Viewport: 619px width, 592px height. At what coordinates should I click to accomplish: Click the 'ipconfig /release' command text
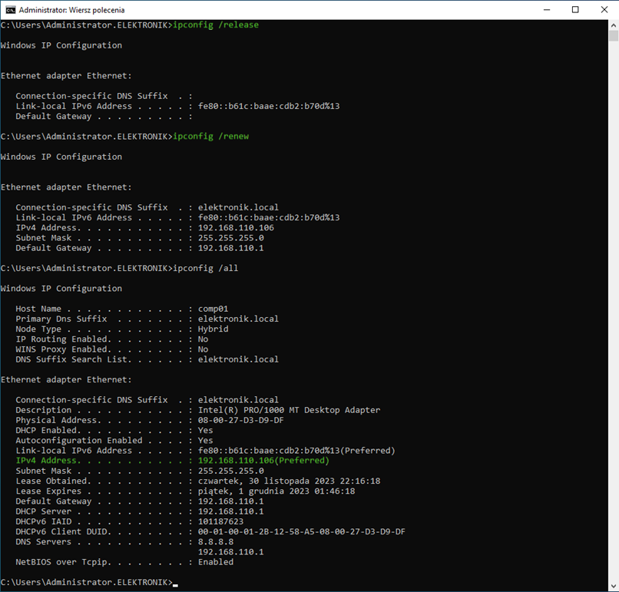click(x=216, y=25)
